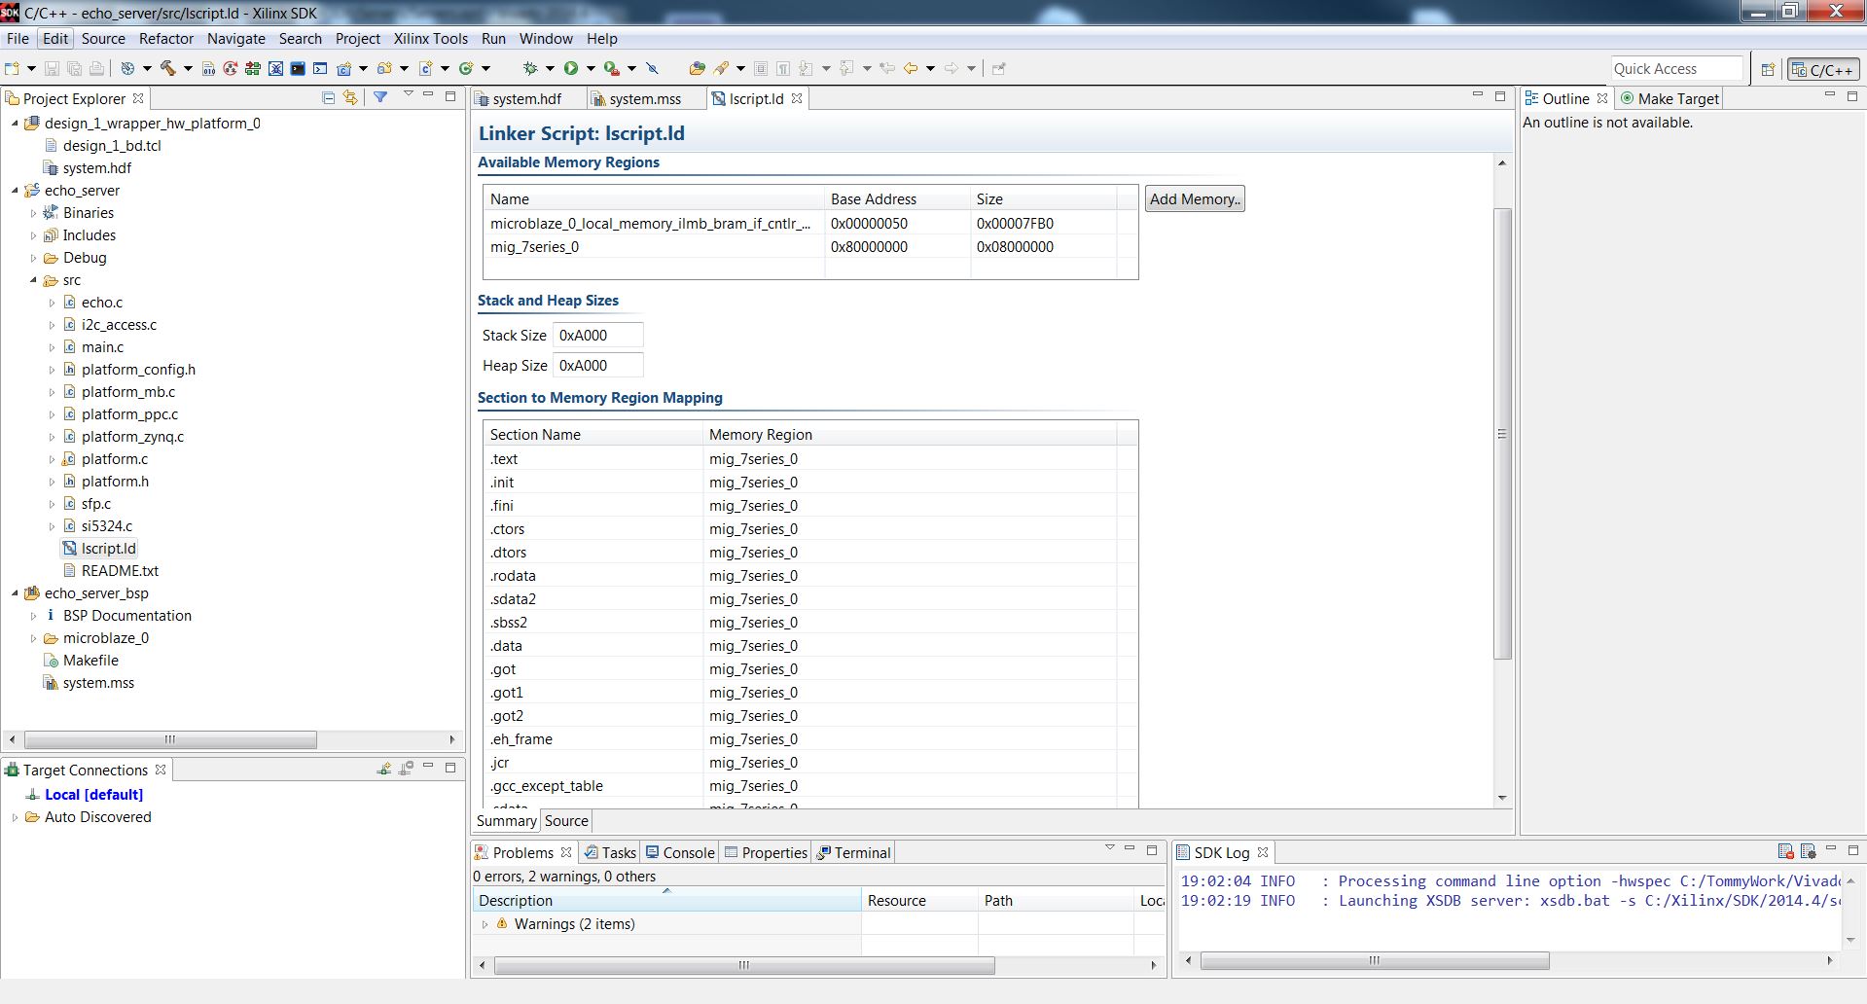Click the program flash 010 icon

tap(208, 68)
